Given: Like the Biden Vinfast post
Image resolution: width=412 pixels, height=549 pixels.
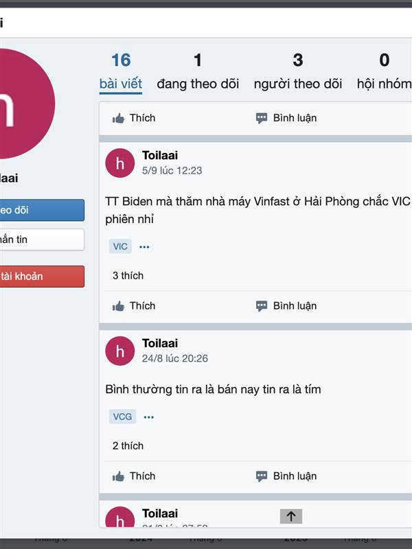Looking at the screenshot, I should [135, 305].
